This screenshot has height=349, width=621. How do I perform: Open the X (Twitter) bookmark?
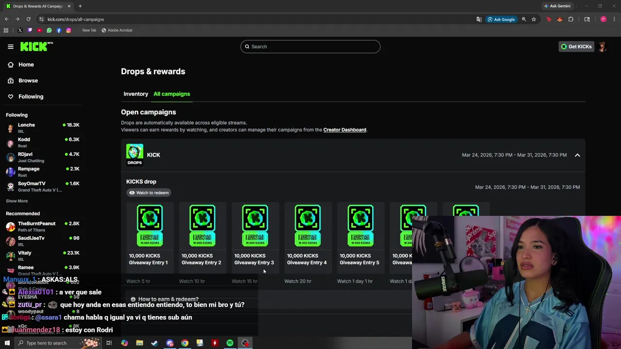point(20,30)
